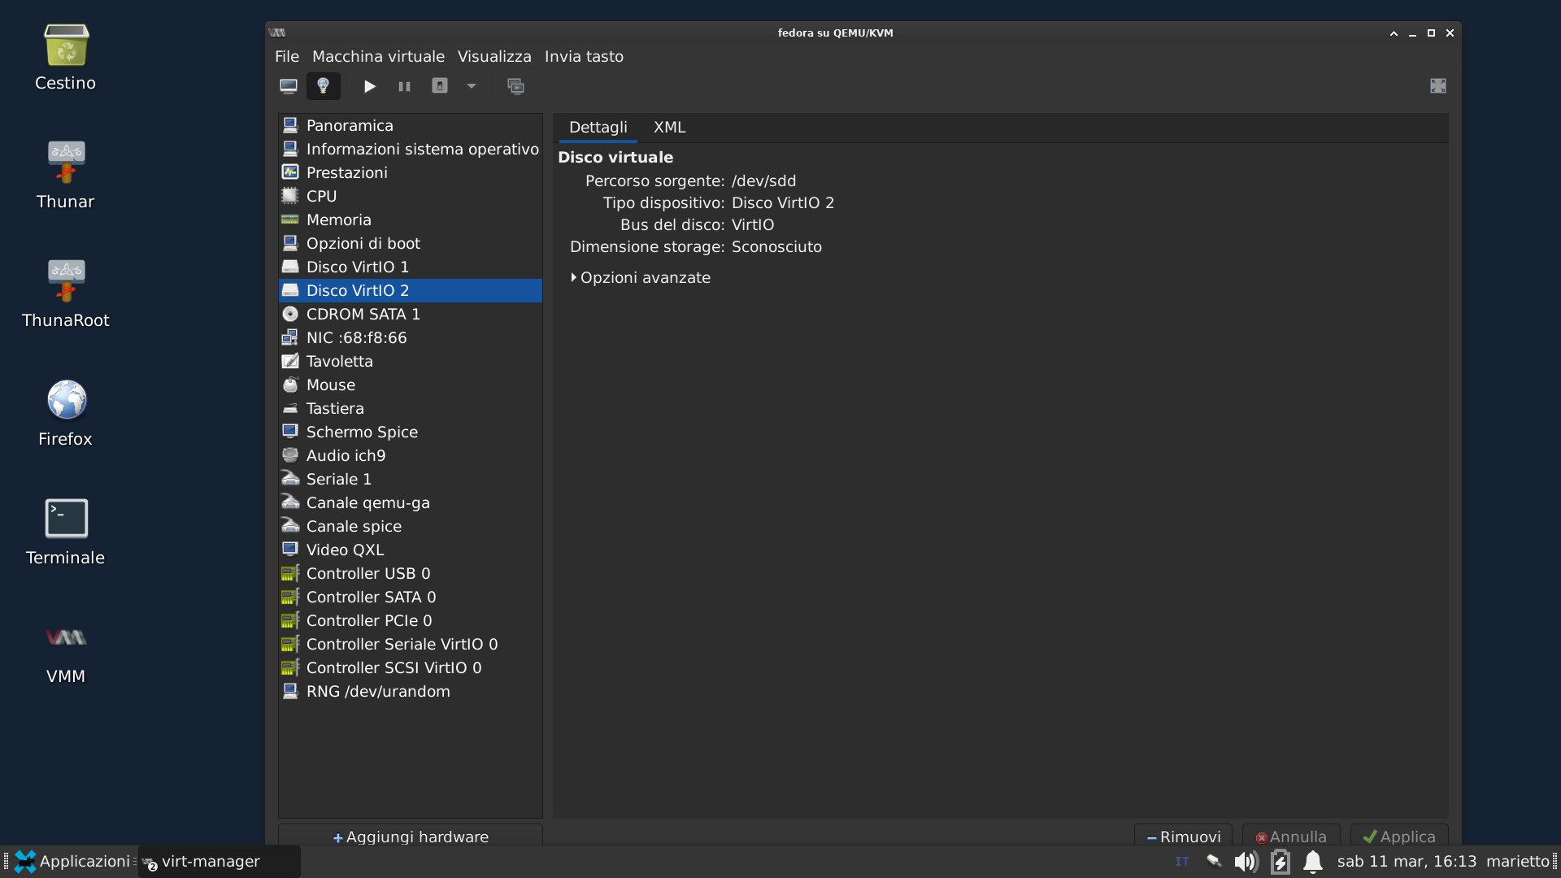This screenshot has width=1561, height=878.
Task: Pause the virtual machine
Action: [404, 86]
